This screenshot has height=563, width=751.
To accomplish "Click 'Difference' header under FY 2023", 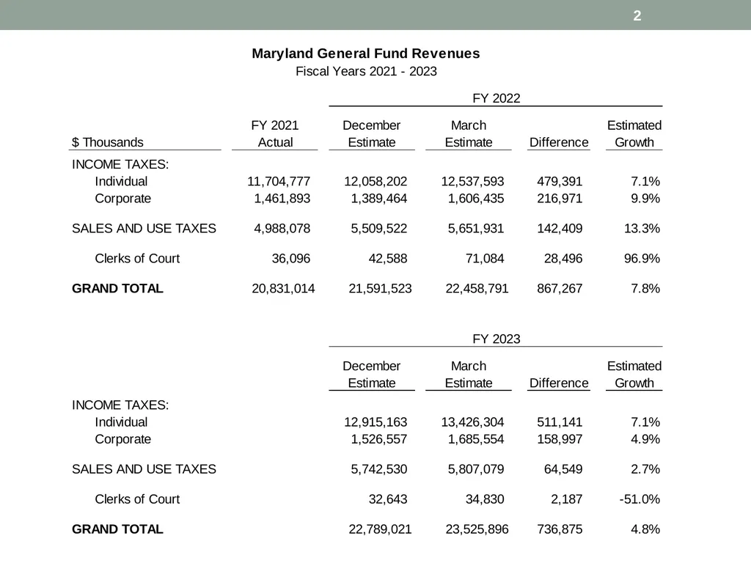I will 559,383.
